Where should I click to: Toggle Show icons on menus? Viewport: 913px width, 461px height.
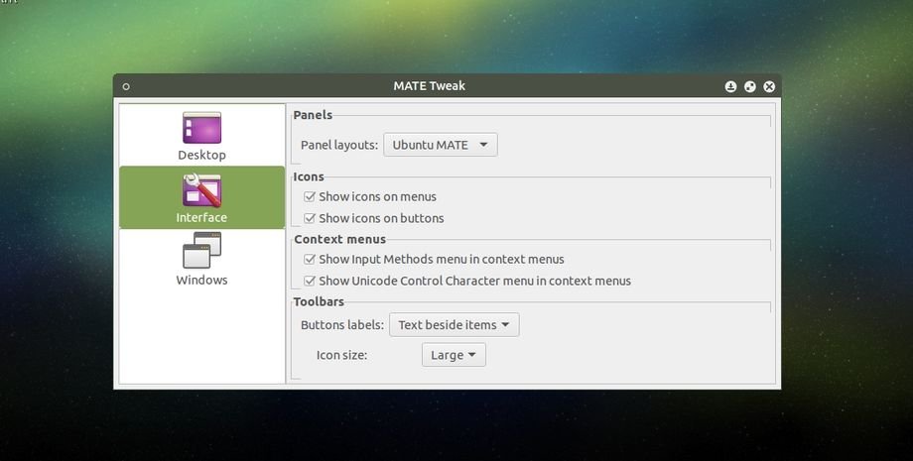(310, 197)
